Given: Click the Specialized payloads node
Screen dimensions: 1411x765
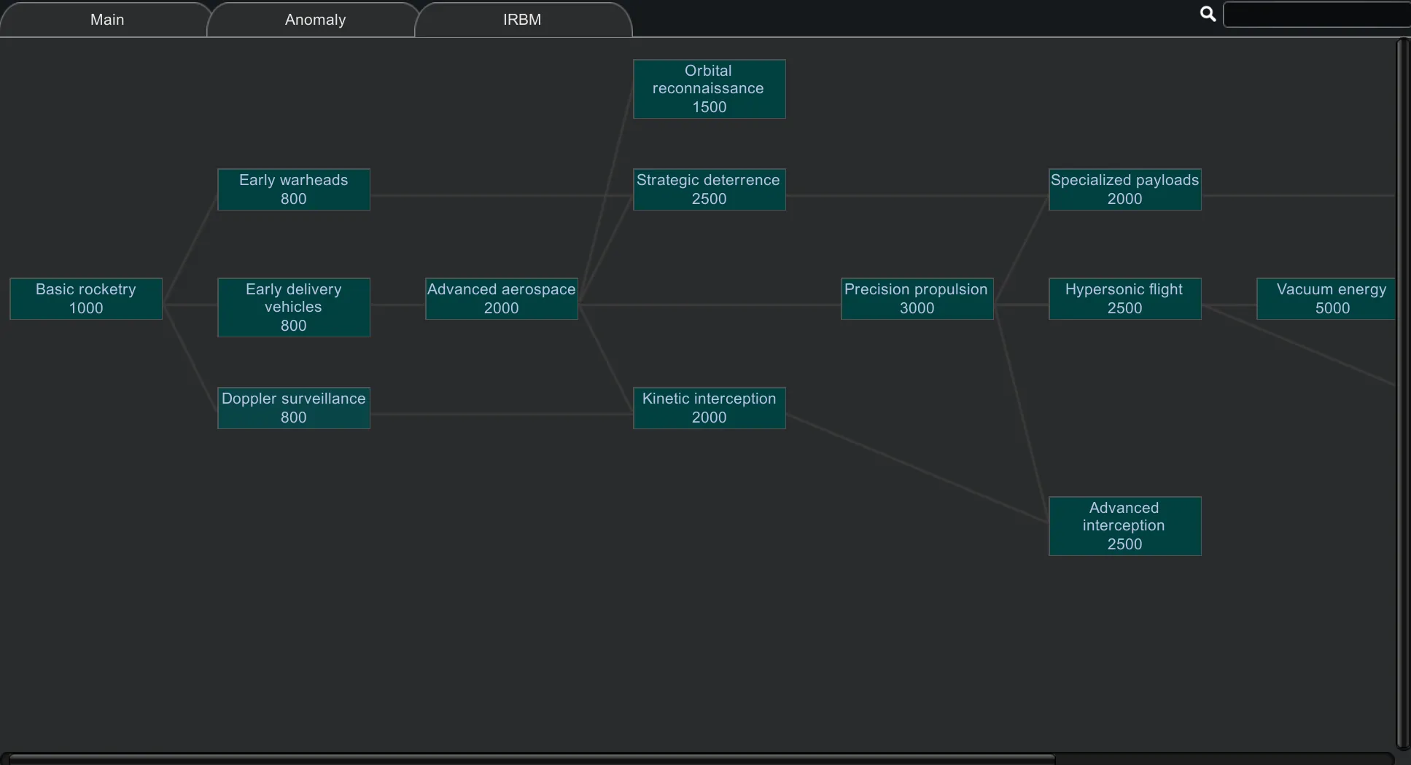Looking at the screenshot, I should [1124, 189].
